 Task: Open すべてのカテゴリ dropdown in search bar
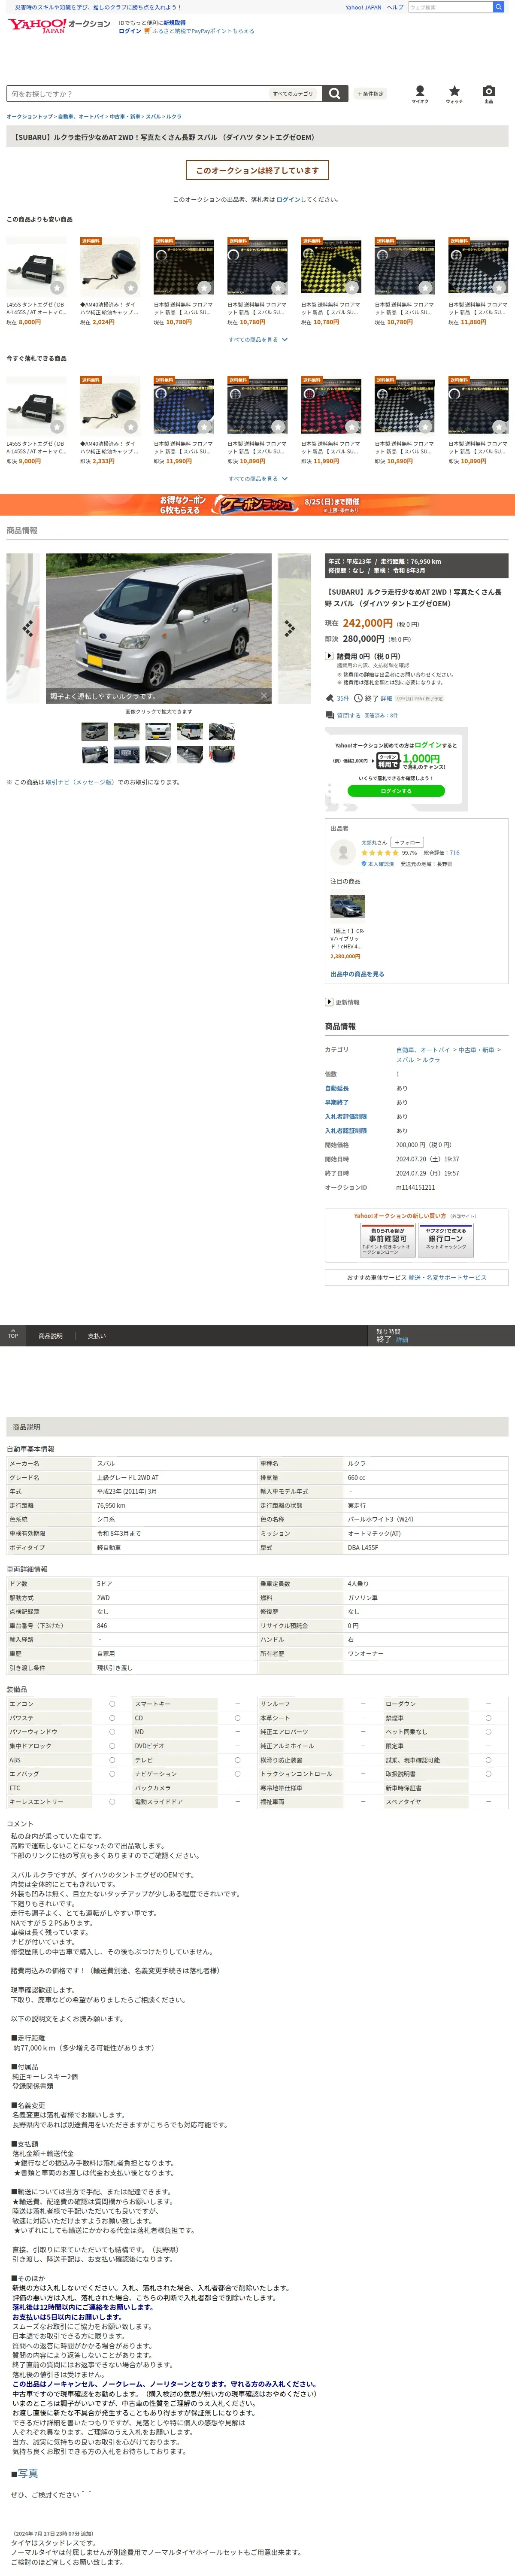point(294,93)
